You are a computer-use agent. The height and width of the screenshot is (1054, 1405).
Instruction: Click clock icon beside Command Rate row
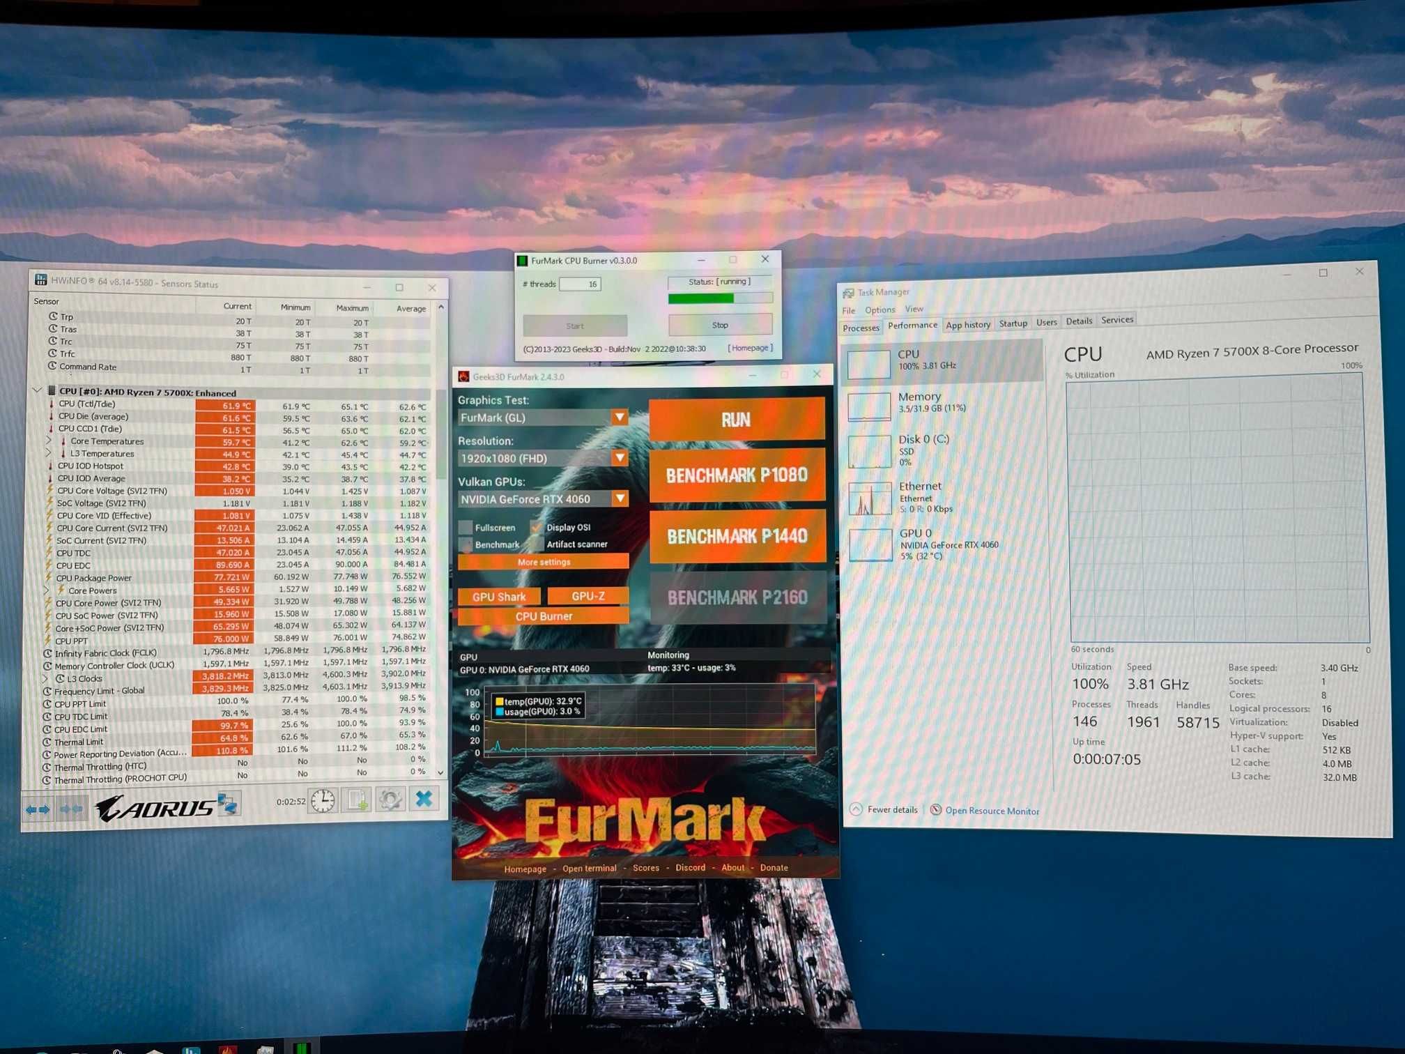(52, 366)
